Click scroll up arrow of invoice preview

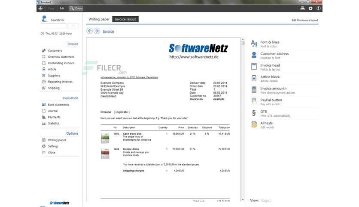[243, 39]
